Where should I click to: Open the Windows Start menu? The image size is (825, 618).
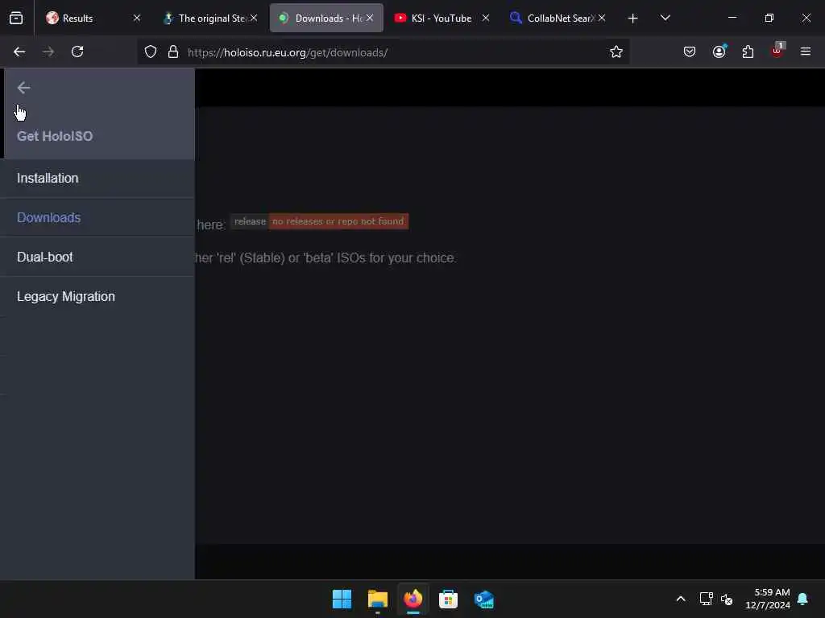(342, 599)
